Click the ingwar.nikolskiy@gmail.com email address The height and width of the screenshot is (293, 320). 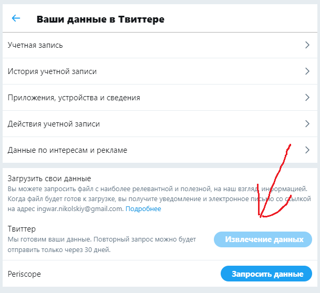coord(80,209)
